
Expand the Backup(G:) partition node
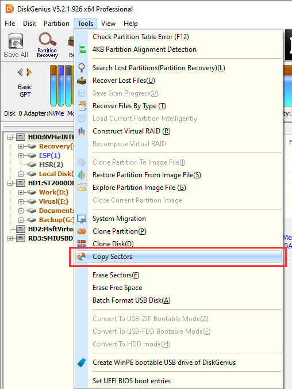[21, 220]
